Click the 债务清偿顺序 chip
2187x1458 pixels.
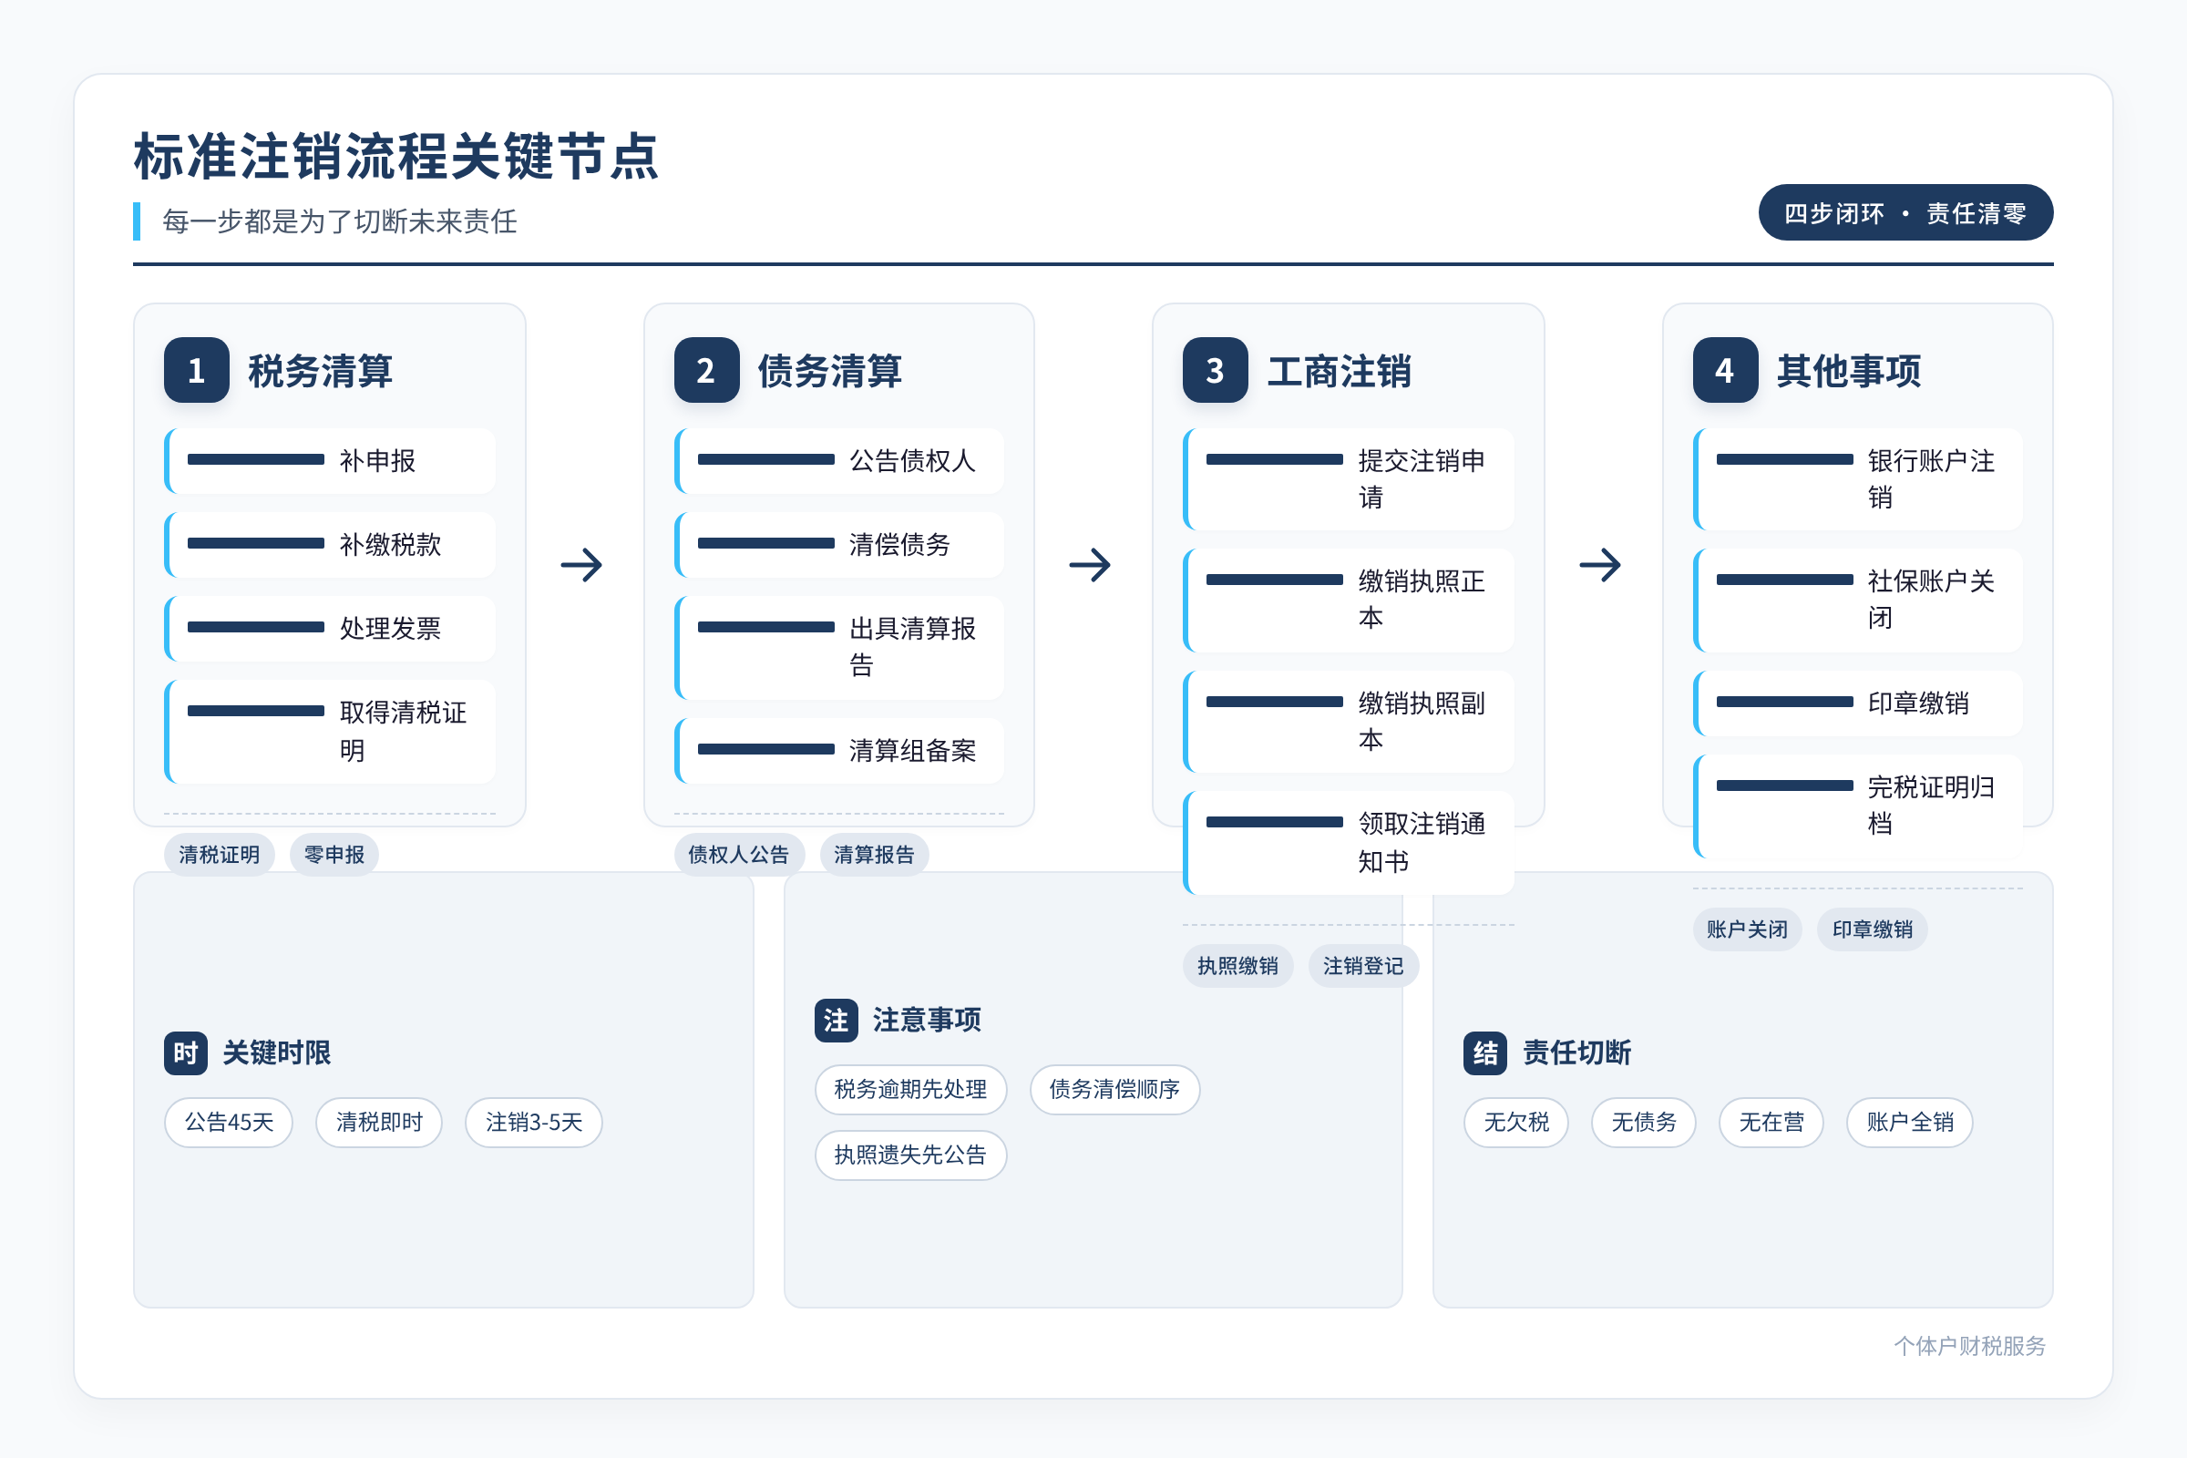pyautogui.click(x=1114, y=1090)
